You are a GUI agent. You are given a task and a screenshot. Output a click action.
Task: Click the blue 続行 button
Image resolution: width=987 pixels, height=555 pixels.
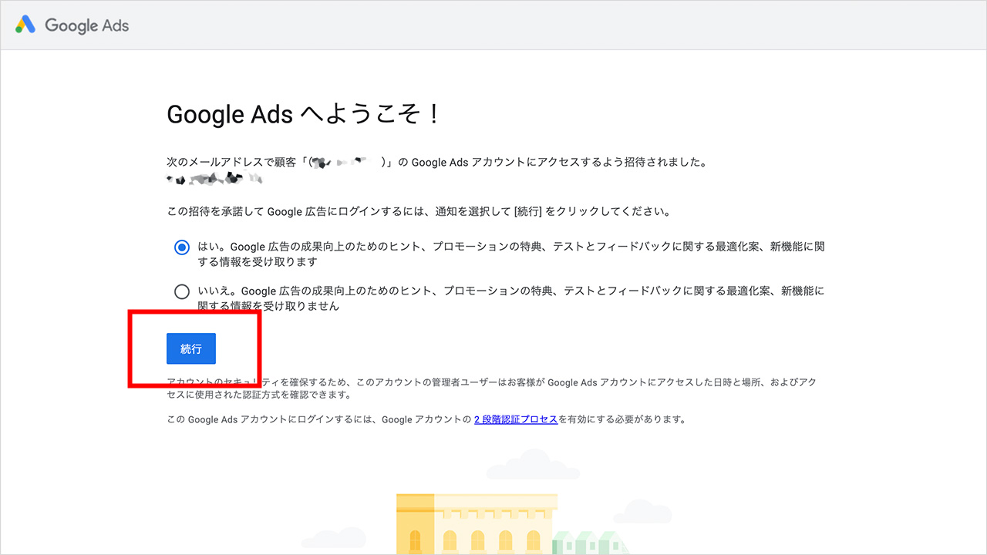click(191, 348)
